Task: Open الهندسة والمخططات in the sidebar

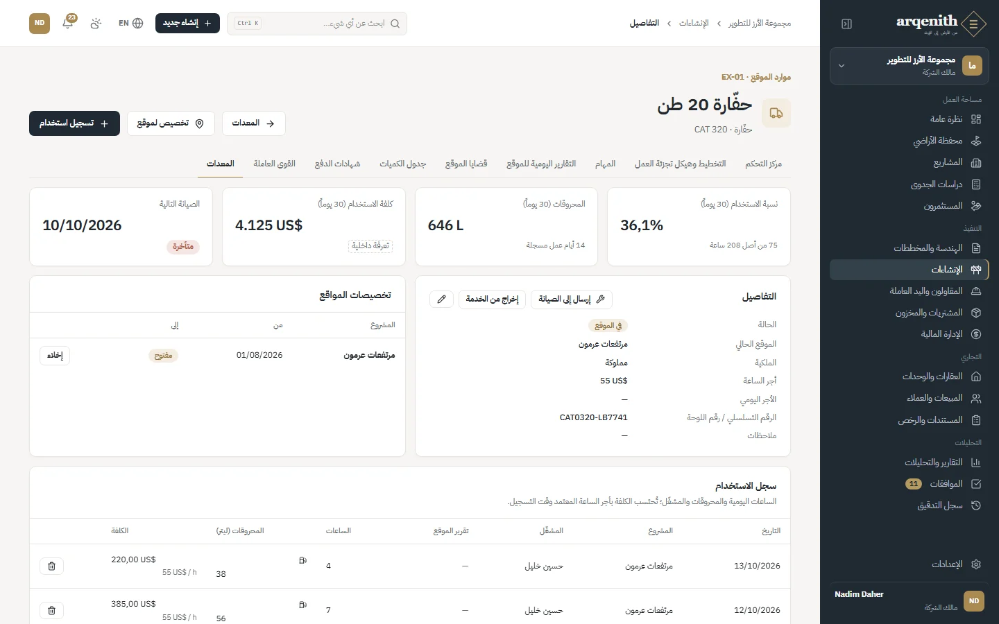Action: click(x=910, y=248)
